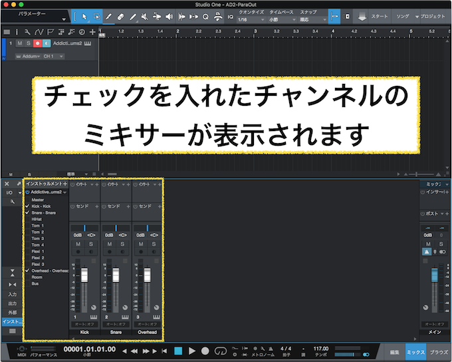The height and width of the screenshot is (362, 452).
Task: Select the Listen speaker tool
Action: (169, 17)
